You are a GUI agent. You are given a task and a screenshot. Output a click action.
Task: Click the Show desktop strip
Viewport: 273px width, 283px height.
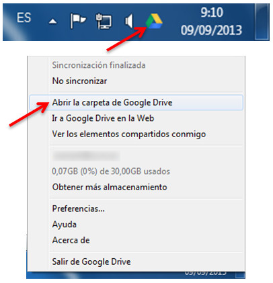pyautogui.click(x=262, y=22)
